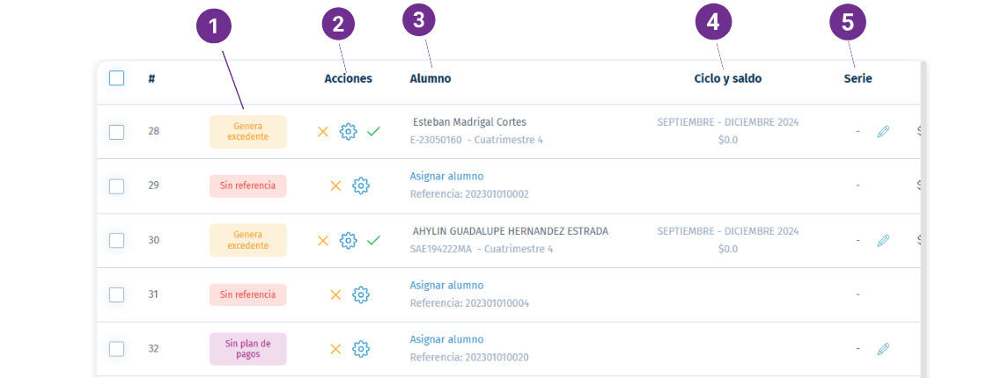The height and width of the screenshot is (378, 994).
Task: Click the gear icon for row 29
Action: click(361, 185)
